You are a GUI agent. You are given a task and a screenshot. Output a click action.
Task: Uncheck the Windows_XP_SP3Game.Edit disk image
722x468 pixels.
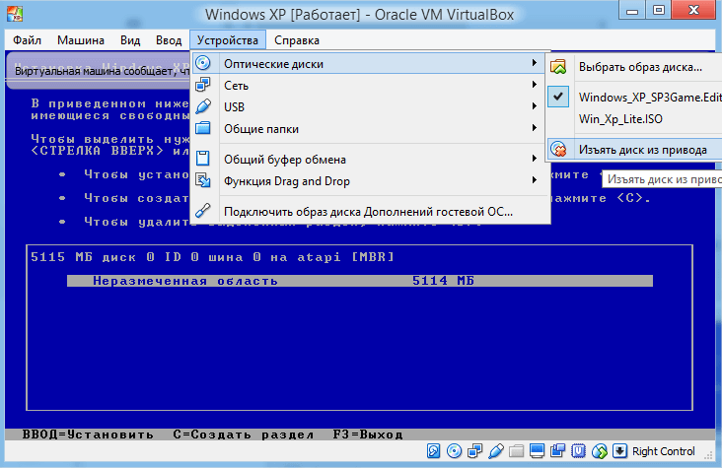(558, 97)
